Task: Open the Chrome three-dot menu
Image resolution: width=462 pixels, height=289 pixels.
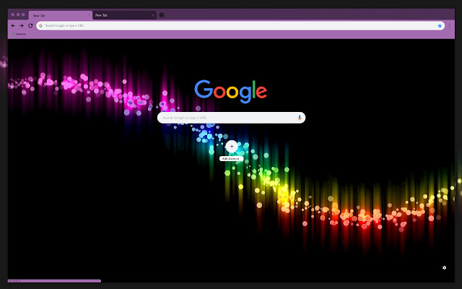Action: [449, 26]
